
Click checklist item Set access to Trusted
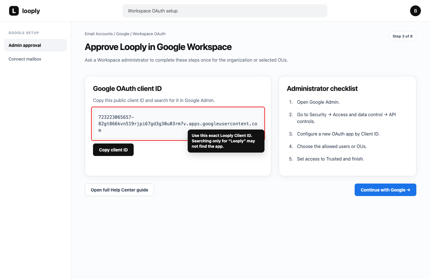click(330, 159)
